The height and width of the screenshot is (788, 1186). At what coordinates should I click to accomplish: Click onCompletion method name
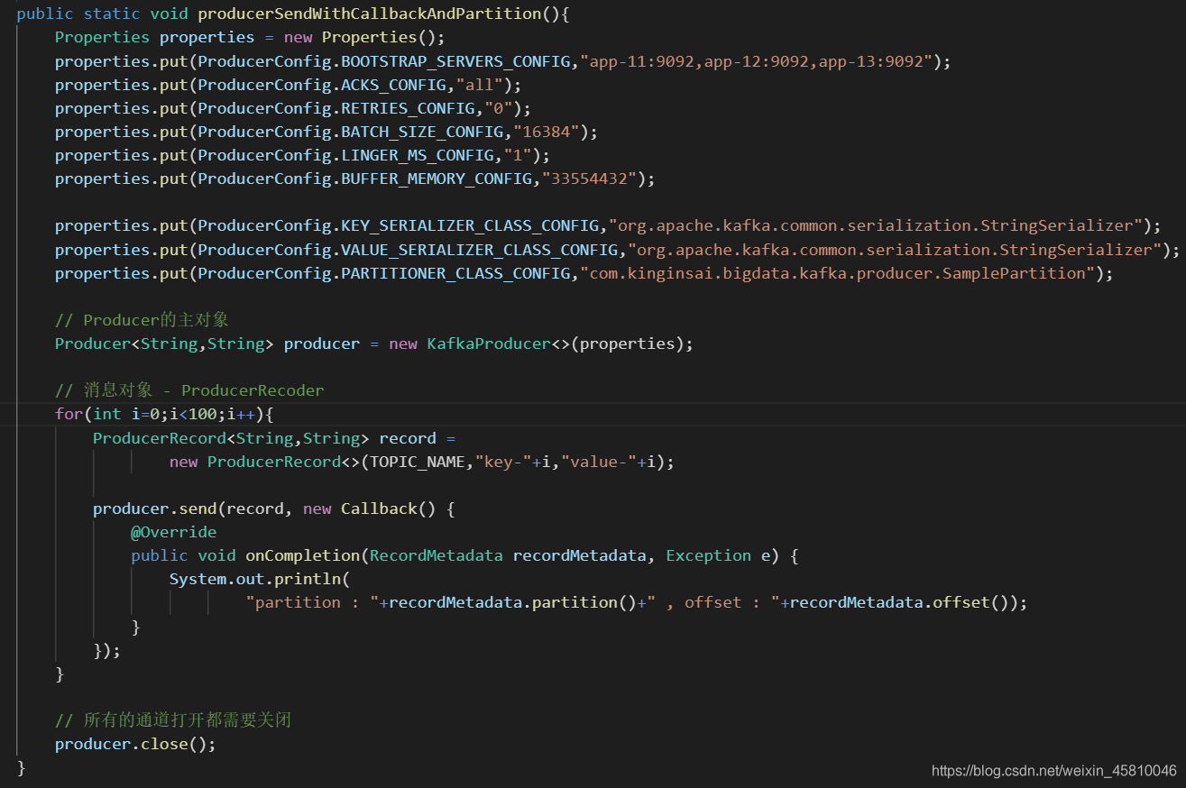pos(303,555)
